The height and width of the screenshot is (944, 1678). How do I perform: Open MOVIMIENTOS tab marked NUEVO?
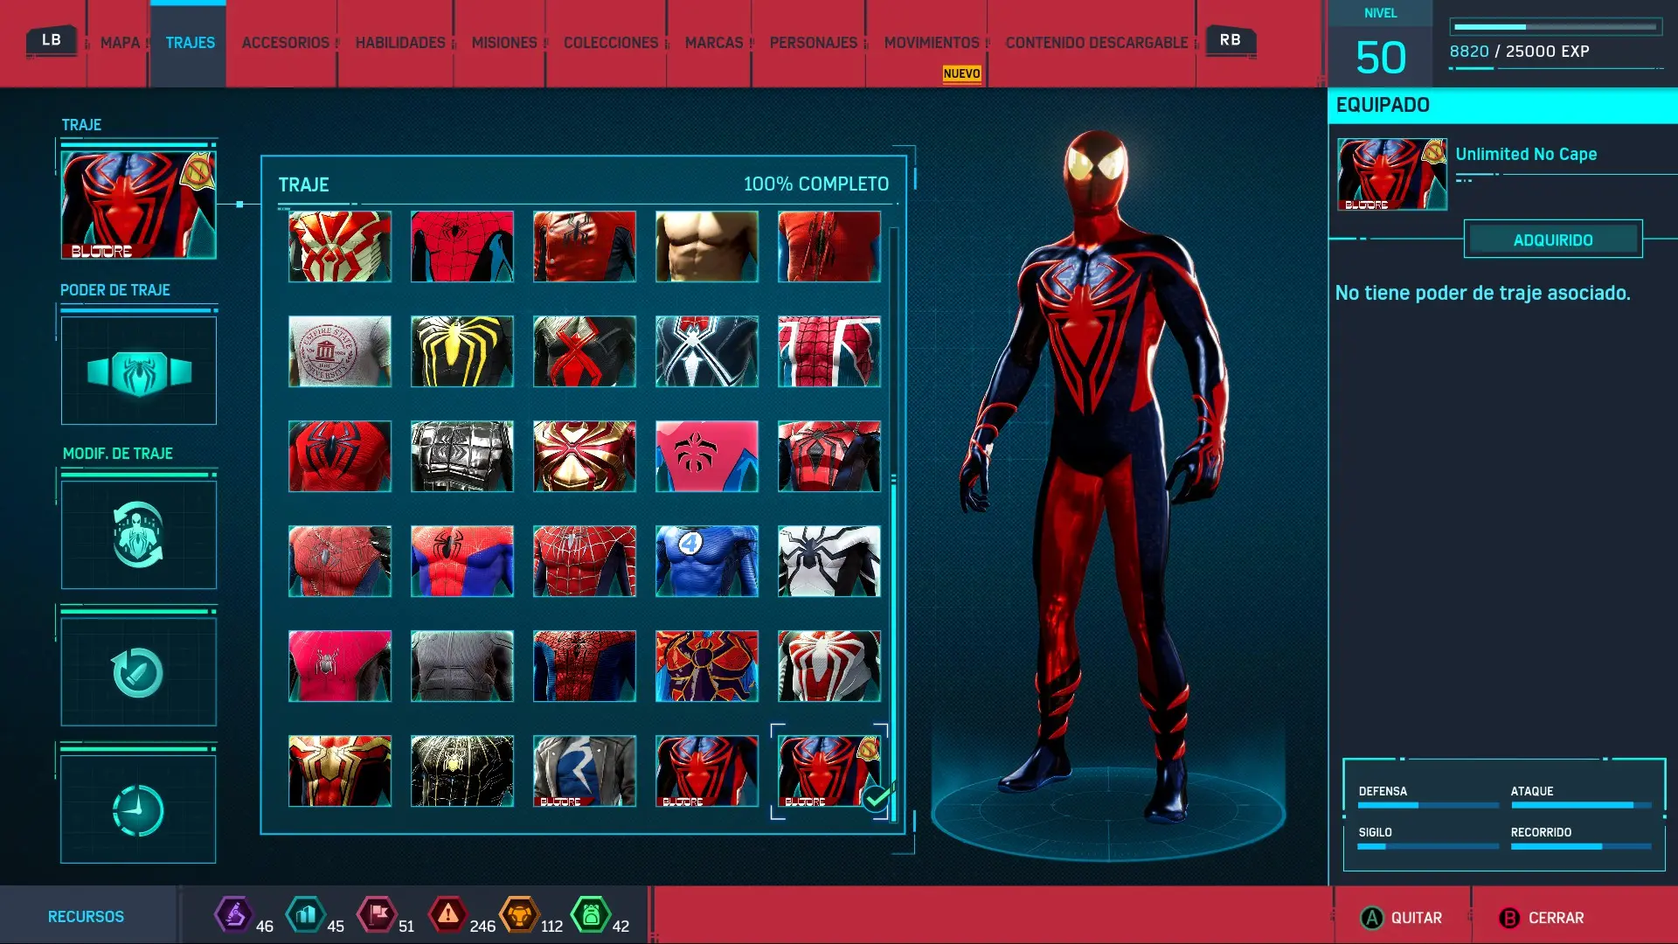932,43
